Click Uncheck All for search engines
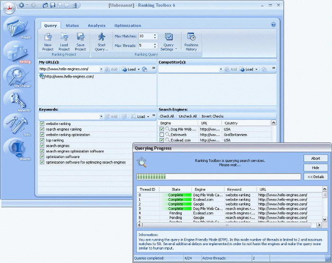This screenshot has width=332, height=263. pyautogui.click(x=188, y=116)
